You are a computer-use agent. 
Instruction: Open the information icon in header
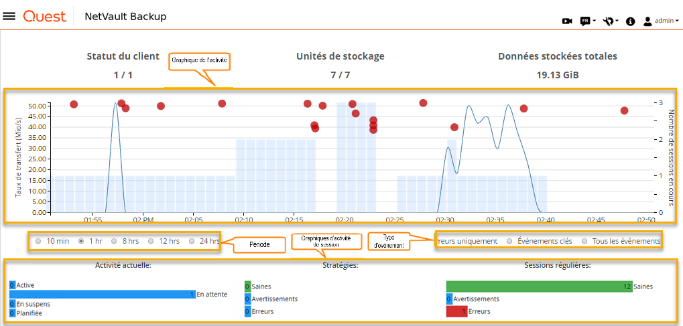tap(630, 21)
